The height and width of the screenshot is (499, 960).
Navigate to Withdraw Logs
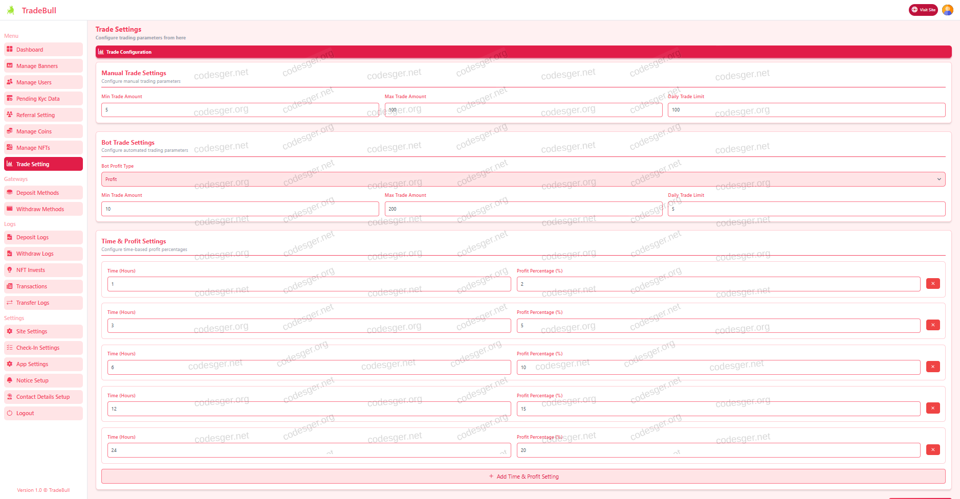tap(35, 254)
